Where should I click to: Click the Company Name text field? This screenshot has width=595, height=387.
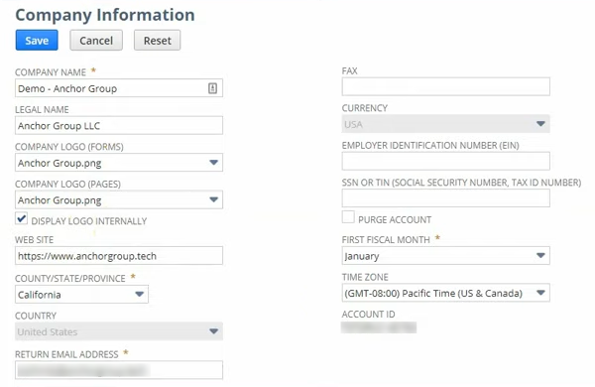pos(119,88)
